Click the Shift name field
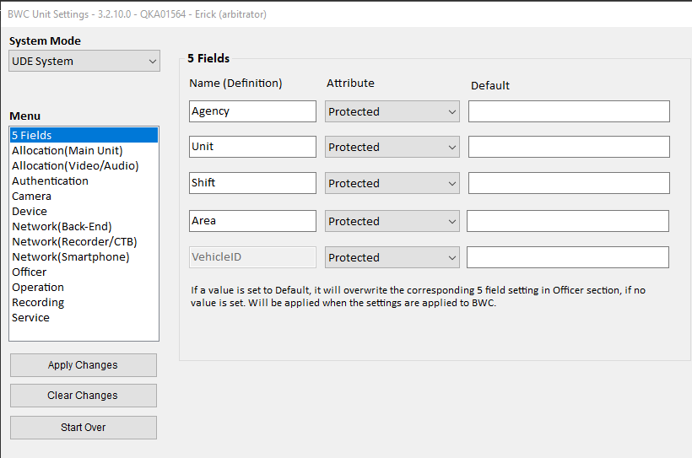 click(252, 183)
